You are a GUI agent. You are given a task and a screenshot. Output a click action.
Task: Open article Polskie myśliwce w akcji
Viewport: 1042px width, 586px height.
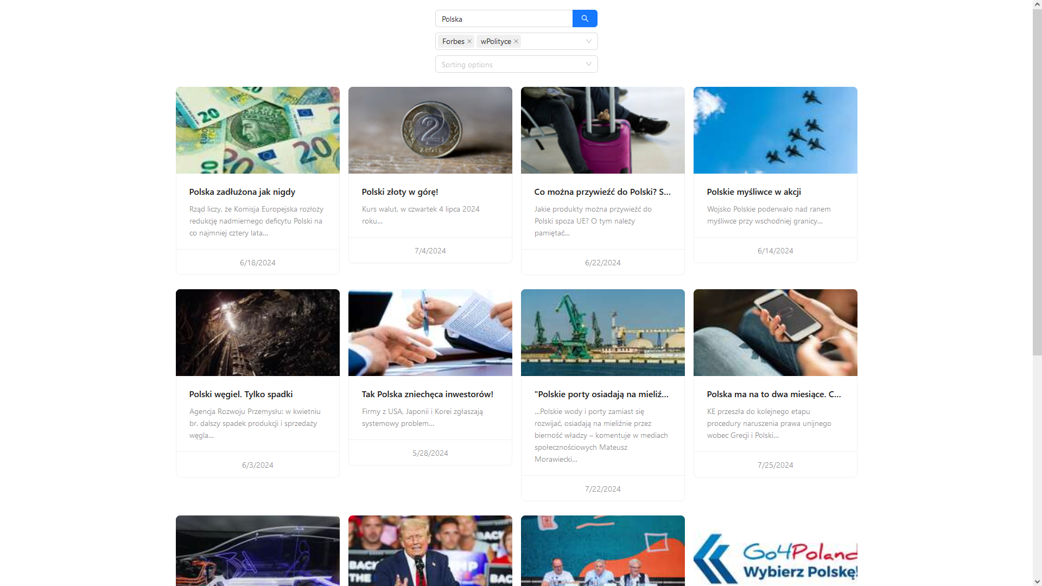coord(753,192)
